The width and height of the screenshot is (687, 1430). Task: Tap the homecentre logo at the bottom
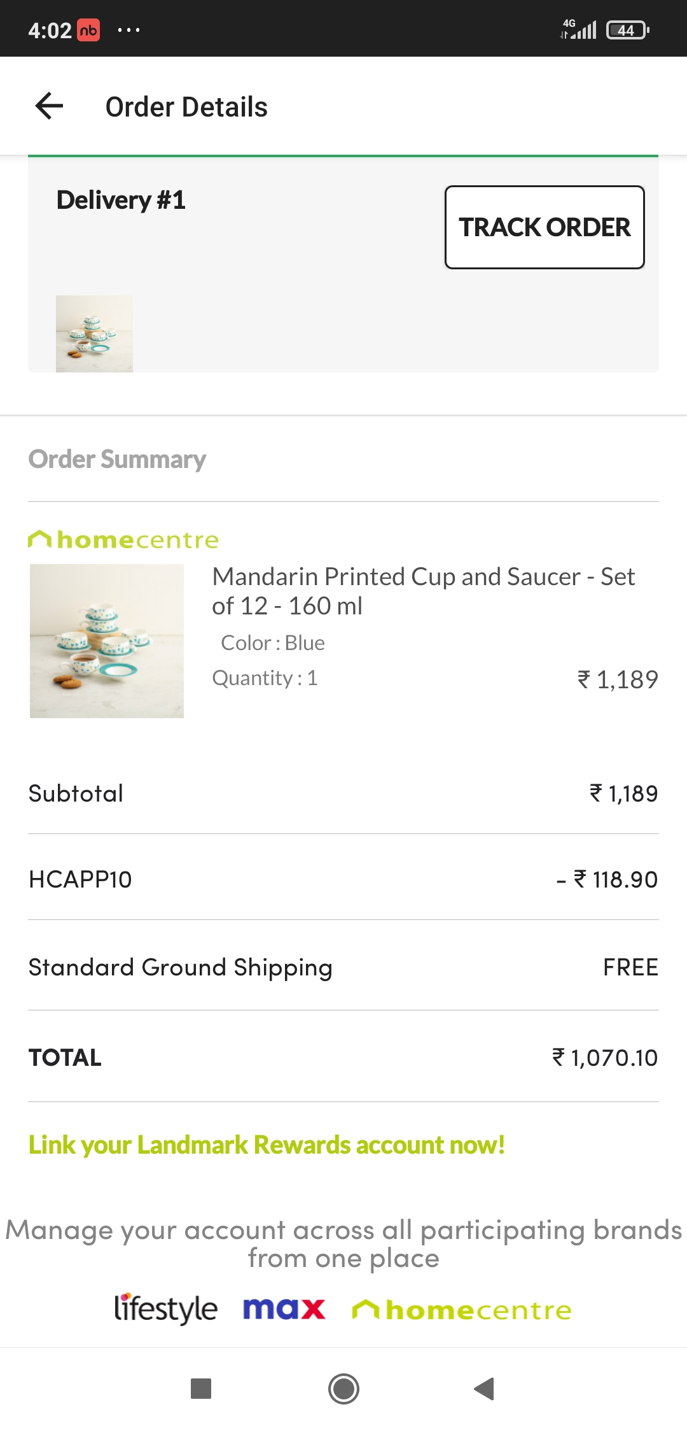pos(462,1310)
